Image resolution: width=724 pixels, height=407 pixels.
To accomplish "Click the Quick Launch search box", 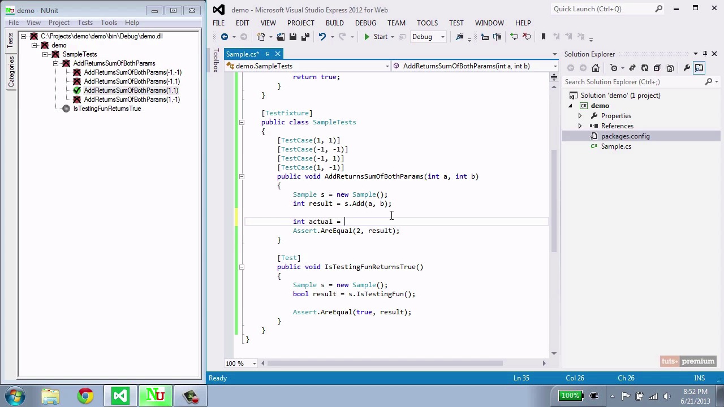I will point(607,9).
